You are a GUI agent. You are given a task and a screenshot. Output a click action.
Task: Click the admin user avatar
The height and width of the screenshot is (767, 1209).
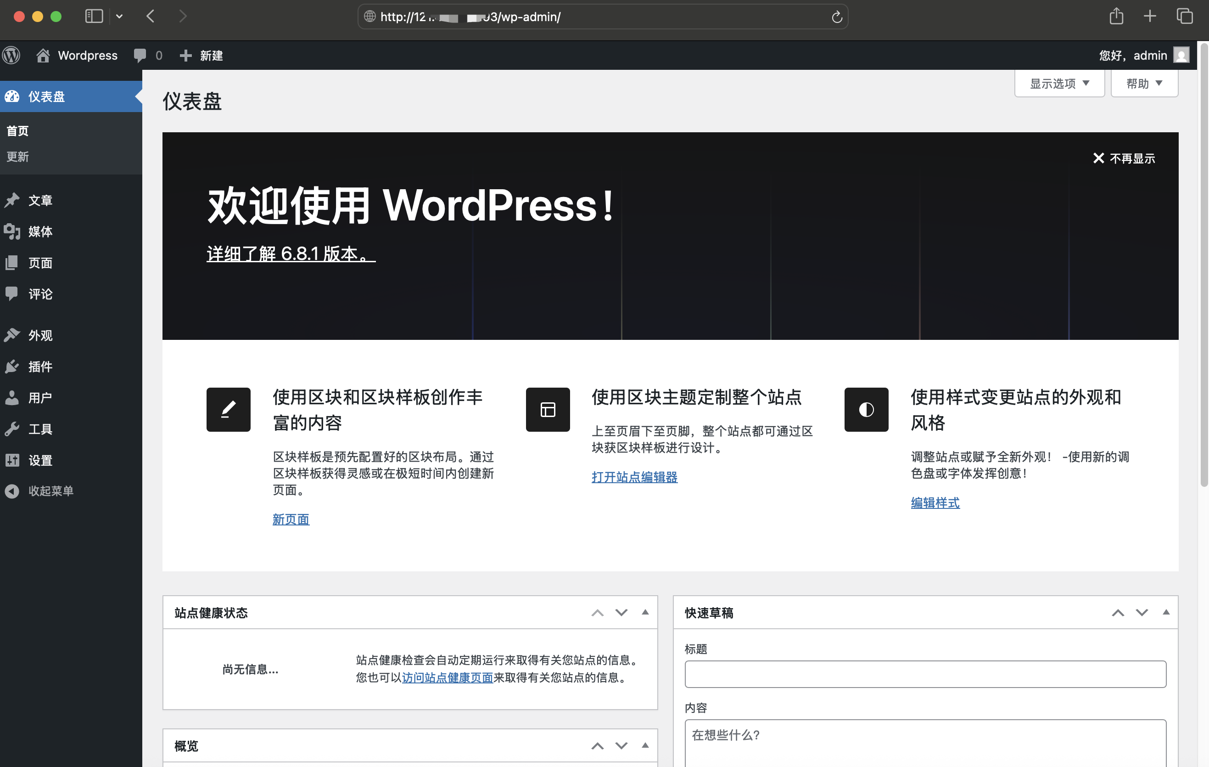[x=1181, y=55]
